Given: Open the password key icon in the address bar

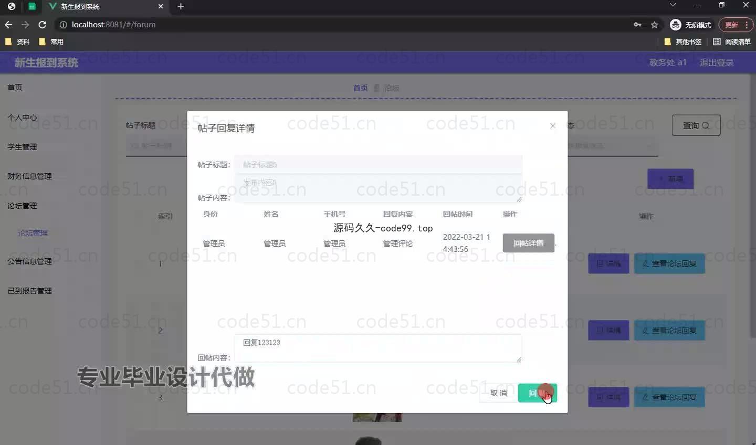Looking at the screenshot, I should click(637, 25).
